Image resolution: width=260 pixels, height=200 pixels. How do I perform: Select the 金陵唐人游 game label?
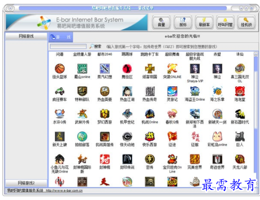[82, 54]
